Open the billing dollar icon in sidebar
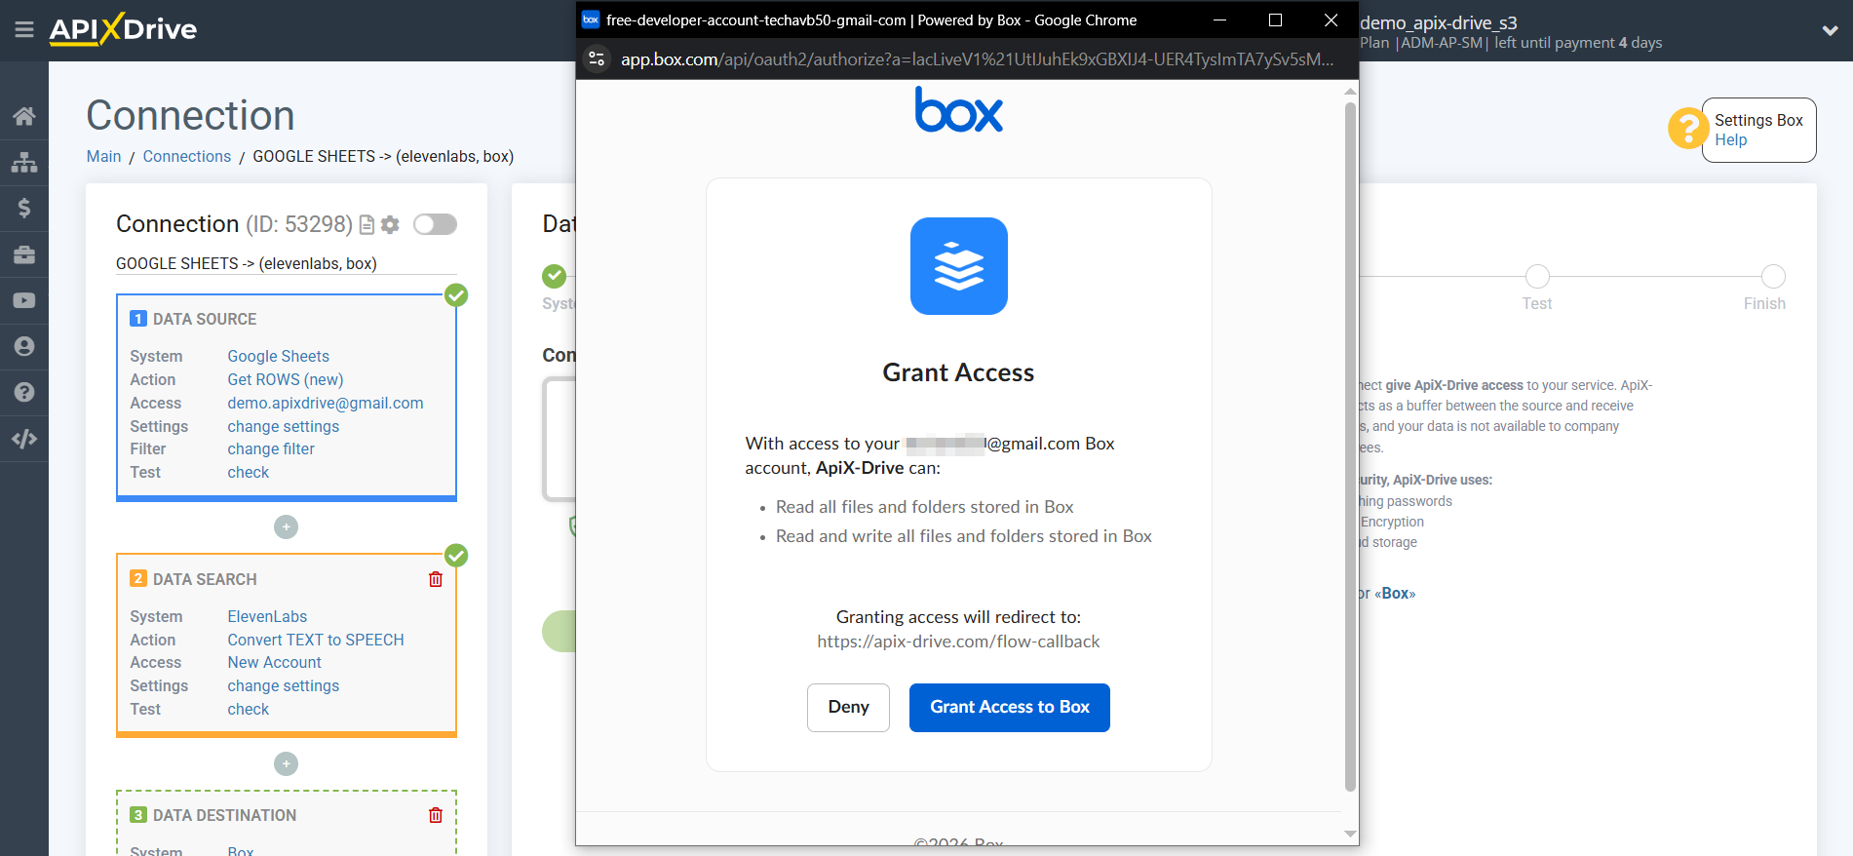1853x856 pixels. [x=24, y=208]
